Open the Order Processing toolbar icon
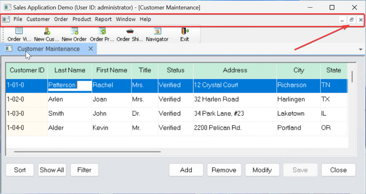This screenshot has width=366, height=194. point(102,31)
